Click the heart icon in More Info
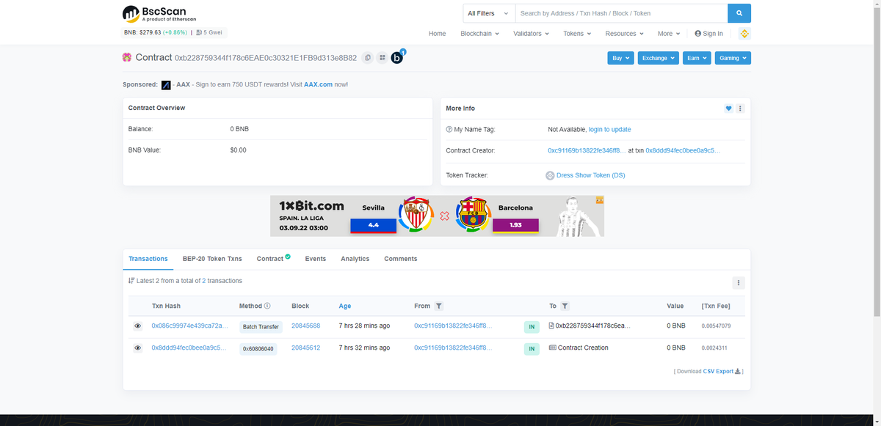Image resolution: width=881 pixels, height=426 pixels. (729, 109)
